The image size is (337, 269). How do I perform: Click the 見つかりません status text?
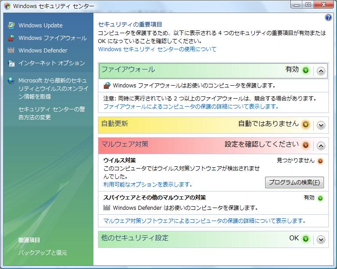click(x=296, y=160)
